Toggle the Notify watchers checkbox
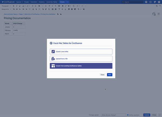The height and width of the screenshot is (117, 162). 128,115
